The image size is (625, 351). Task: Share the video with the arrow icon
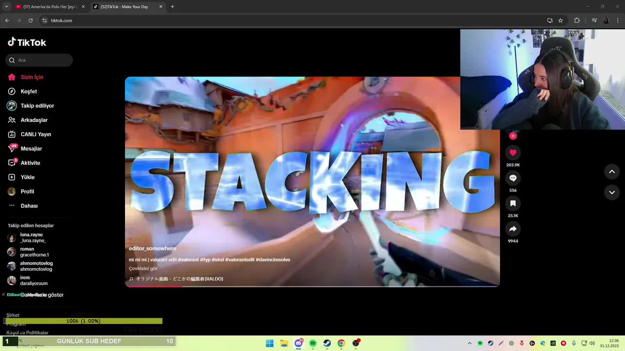pos(513,229)
